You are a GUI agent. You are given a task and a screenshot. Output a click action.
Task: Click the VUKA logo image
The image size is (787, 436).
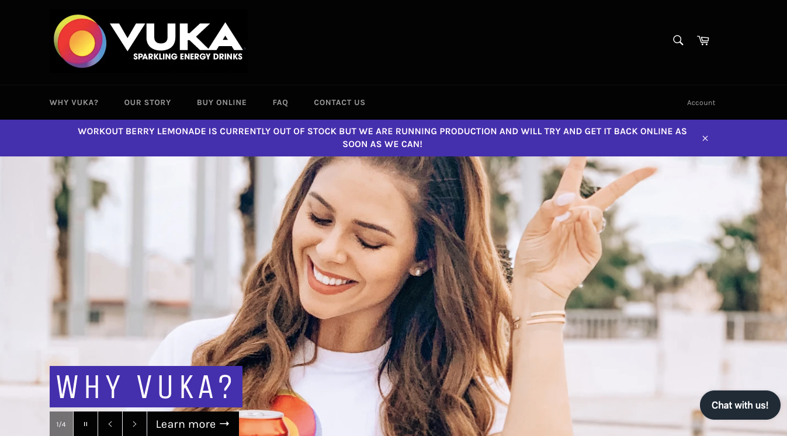pos(148,41)
